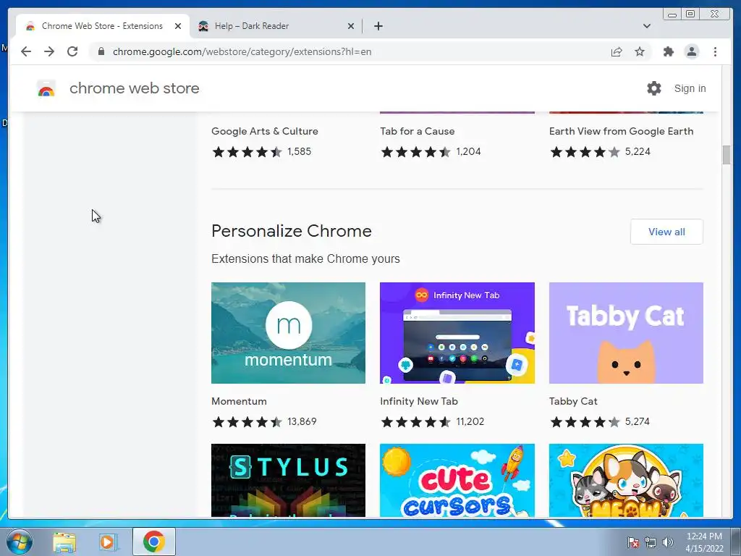
Task: Click the Earth View rating count 5,224
Action: pyautogui.click(x=638, y=151)
